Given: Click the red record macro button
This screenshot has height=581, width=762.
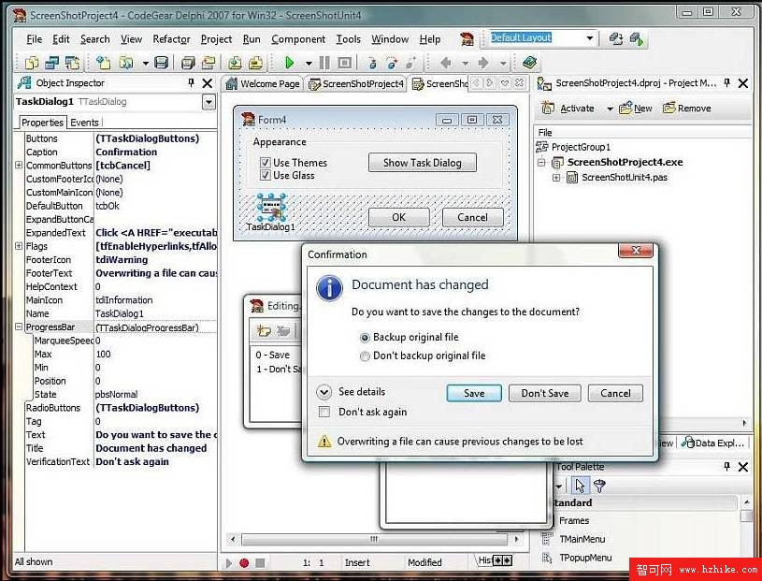Looking at the screenshot, I should click(244, 563).
